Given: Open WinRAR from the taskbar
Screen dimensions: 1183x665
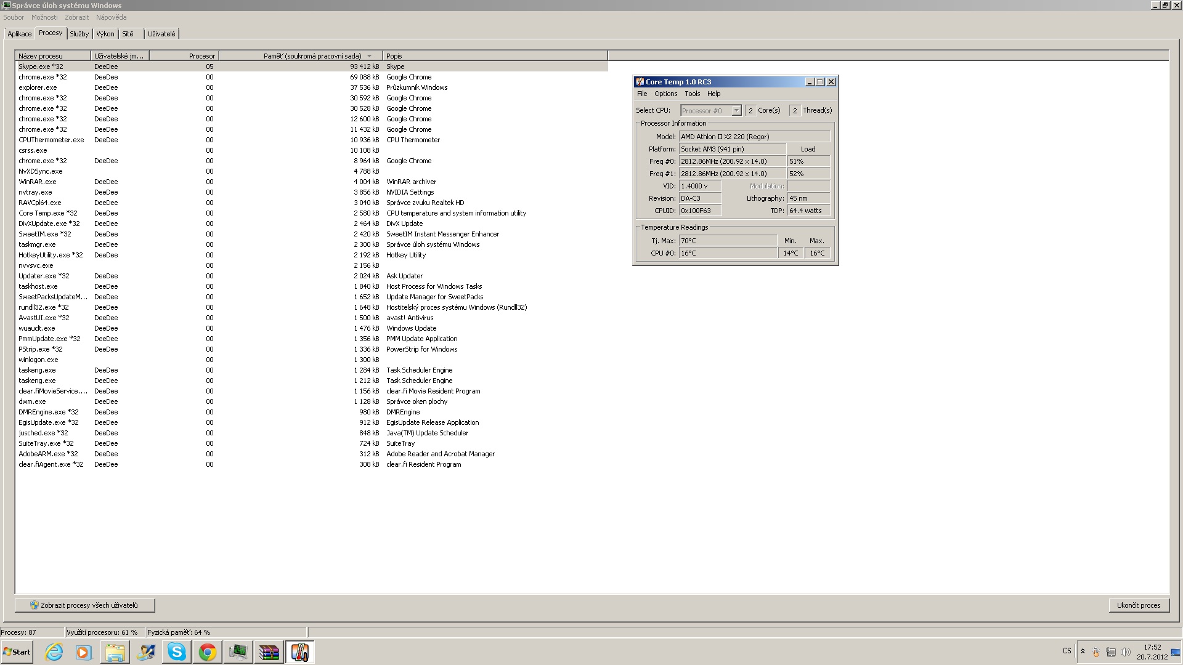Looking at the screenshot, I should tap(269, 652).
